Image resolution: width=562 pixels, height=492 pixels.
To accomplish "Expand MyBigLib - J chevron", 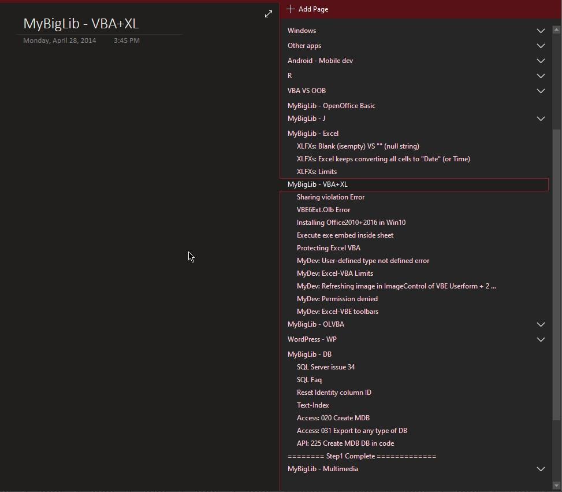I will tap(541, 119).
